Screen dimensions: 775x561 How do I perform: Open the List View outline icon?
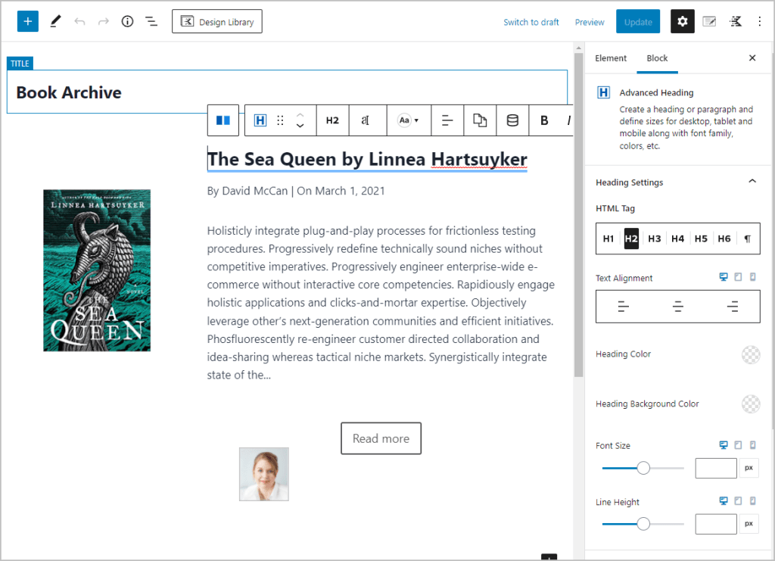pyautogui.click(x=151, y=21)
